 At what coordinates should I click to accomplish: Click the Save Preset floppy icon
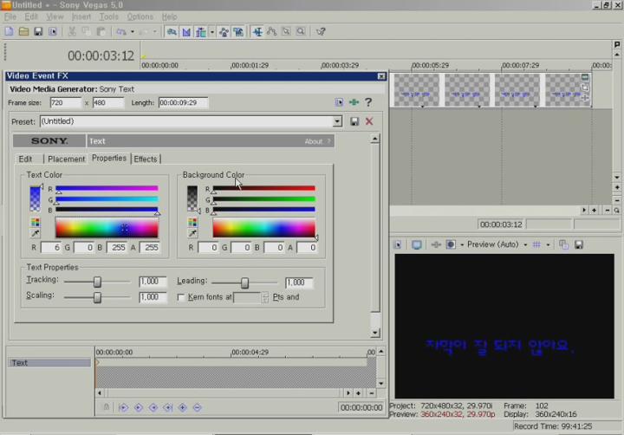(354, 121)
